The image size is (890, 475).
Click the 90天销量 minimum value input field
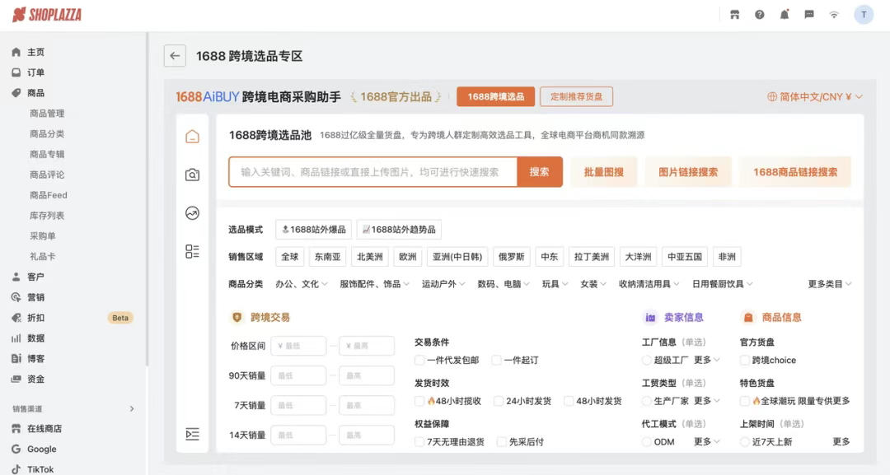(298, 375)
